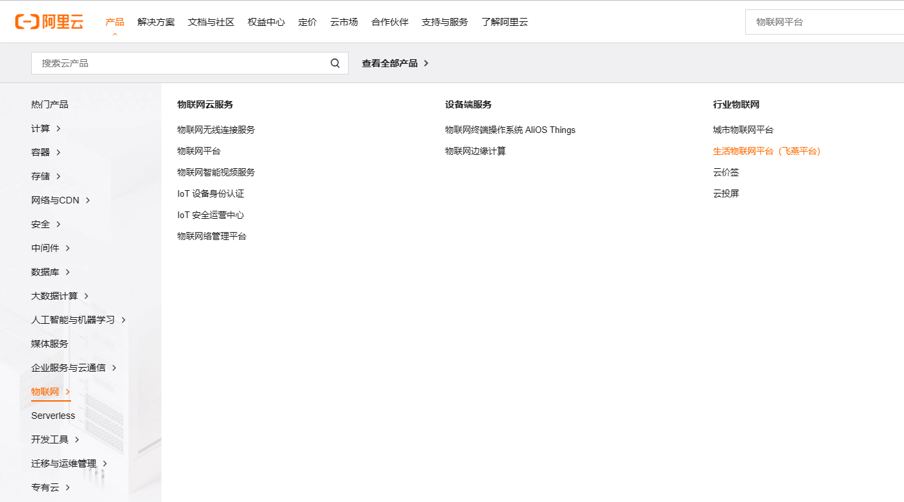
Task: Expand the 存储 category
Action: pos(46,176)
